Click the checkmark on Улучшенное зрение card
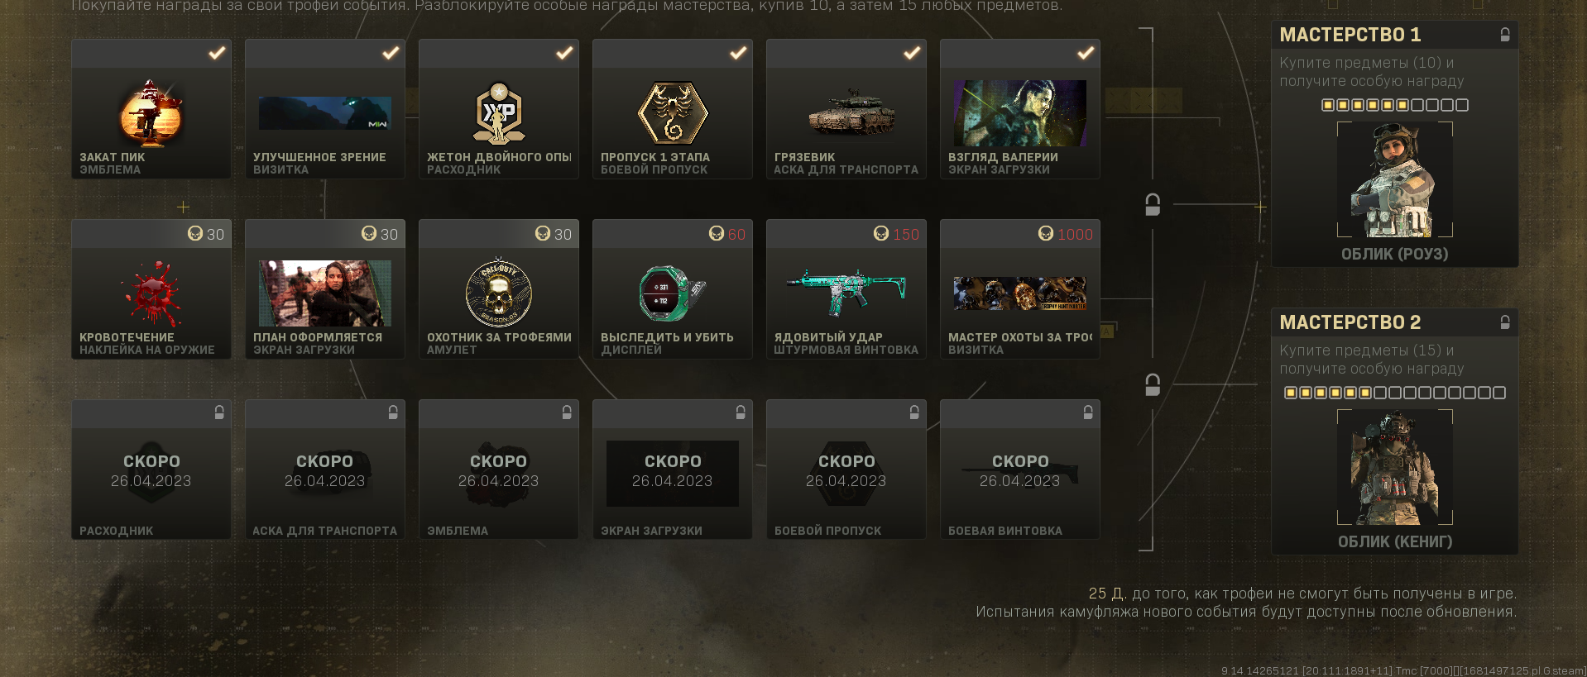The width and height of the screenshot is (1587, 677). [x=391, y=53]
